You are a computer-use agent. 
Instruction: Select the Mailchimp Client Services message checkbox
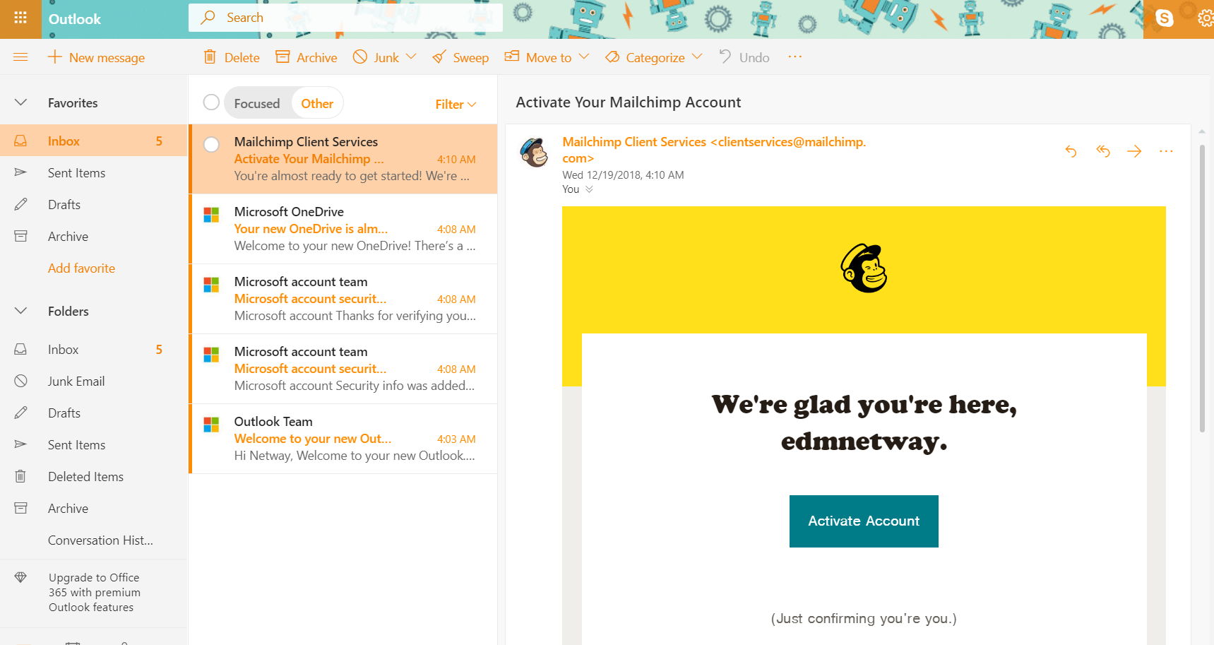(211, 145)
